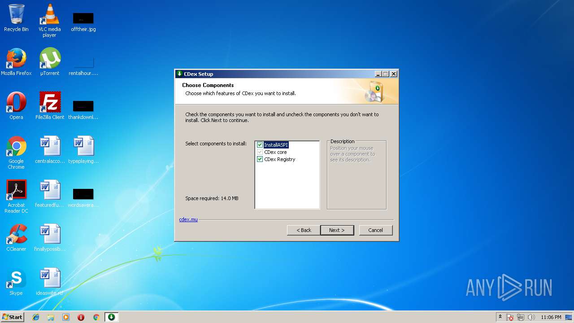Select the InstallASPI component label
The width and height of the screenshot is (574, 323).
pos(276,145)
